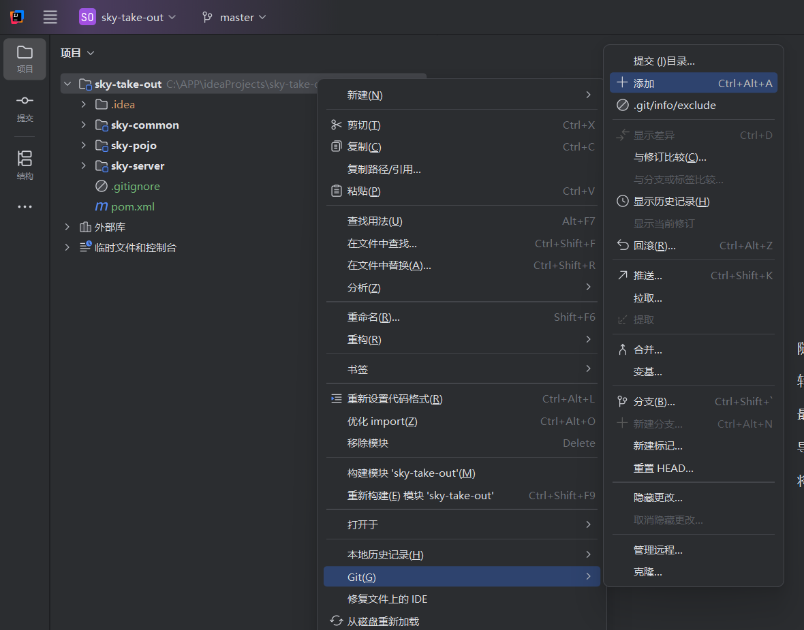Viewport: 804px width, 630px height.
Task: Open the 项目 view mode dropdown
Action: click(78, 53)
